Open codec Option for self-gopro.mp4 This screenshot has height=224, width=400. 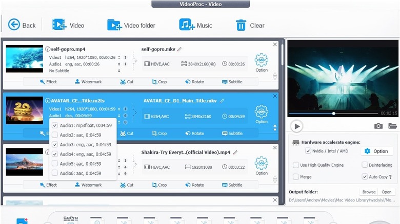(262, 63)
